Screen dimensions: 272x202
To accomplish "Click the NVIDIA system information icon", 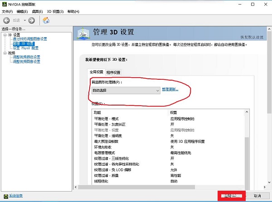I will point(6,196).
